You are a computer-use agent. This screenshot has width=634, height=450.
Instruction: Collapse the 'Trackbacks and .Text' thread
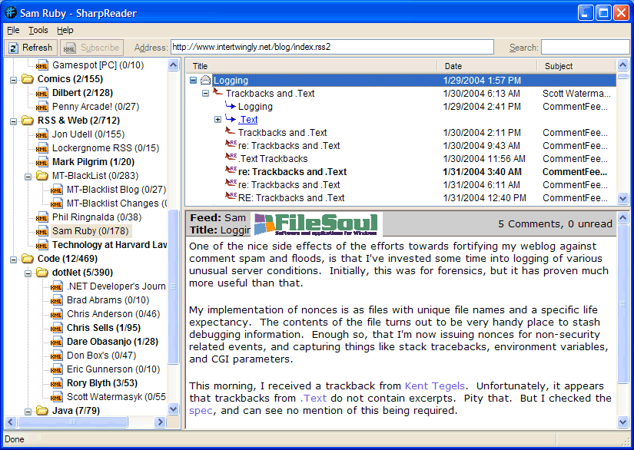pyautogui.click(x=205, y=94)
